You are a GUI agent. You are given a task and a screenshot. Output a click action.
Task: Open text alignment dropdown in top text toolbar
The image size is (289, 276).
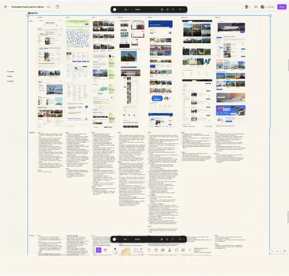pyautogui.click(x=181, y=10)
